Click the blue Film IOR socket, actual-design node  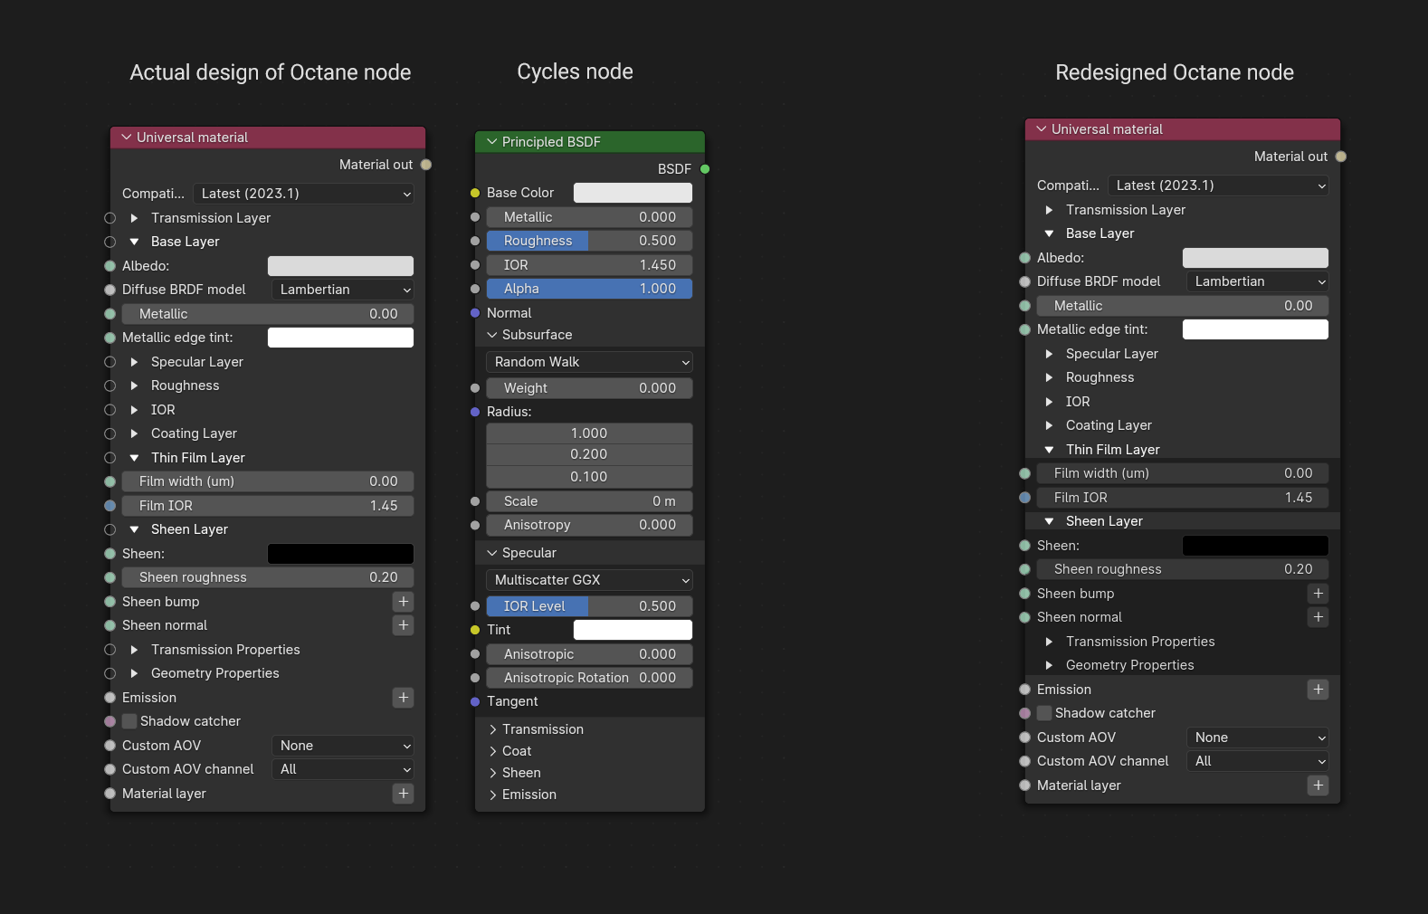pos(110,506)
